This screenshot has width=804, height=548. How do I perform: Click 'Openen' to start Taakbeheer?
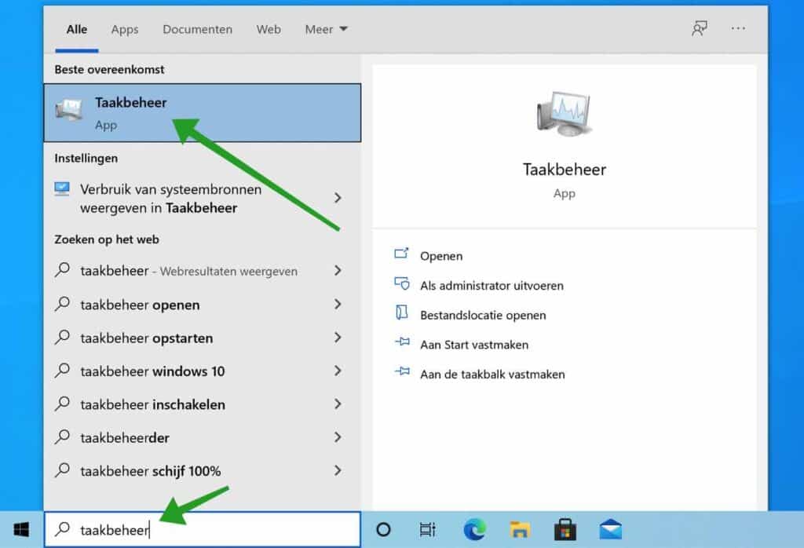(441, 255)
